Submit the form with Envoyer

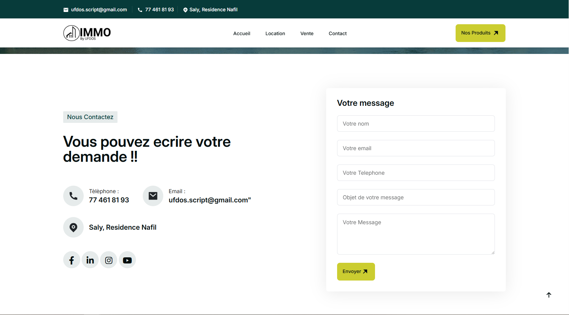coord(356,272)
